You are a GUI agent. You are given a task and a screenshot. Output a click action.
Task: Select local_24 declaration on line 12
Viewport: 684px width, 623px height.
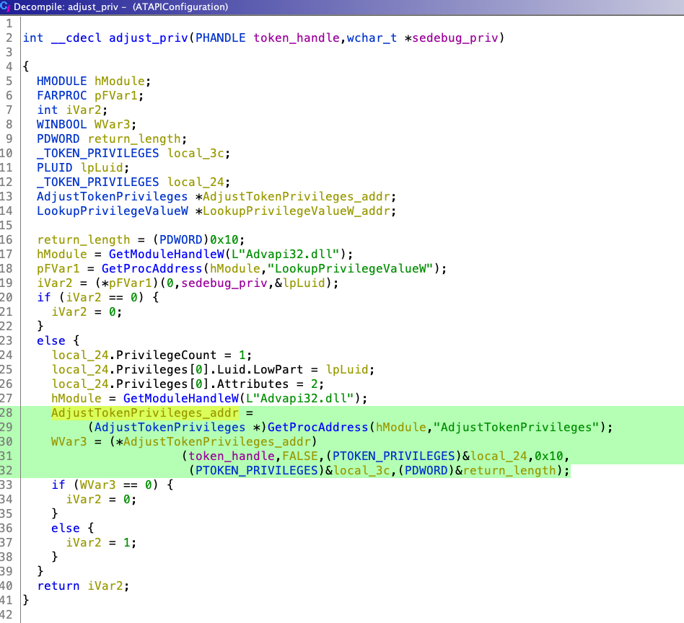(x=196, y=182)
